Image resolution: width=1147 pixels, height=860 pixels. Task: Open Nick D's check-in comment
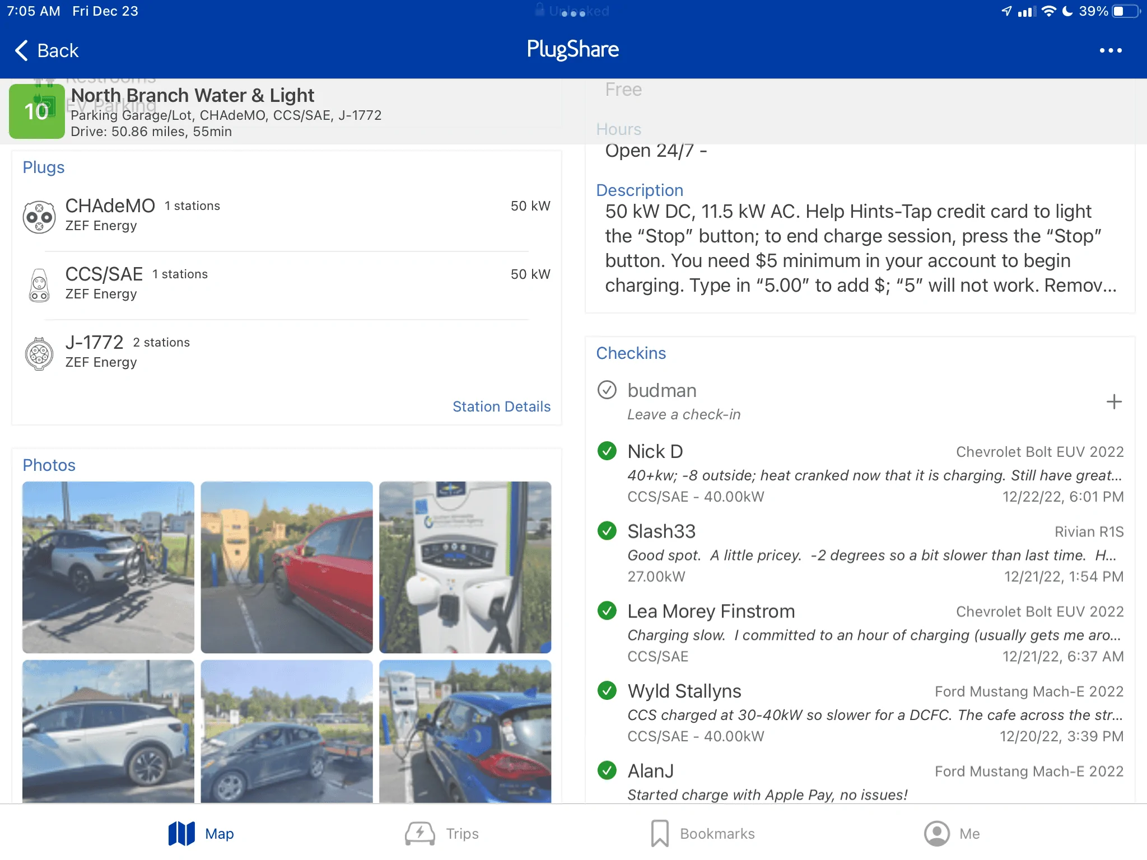click(874, 475)
